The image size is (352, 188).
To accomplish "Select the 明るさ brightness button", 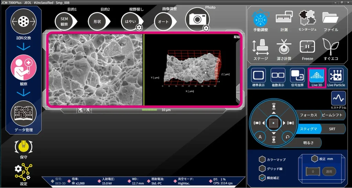I will pos(308,143).
